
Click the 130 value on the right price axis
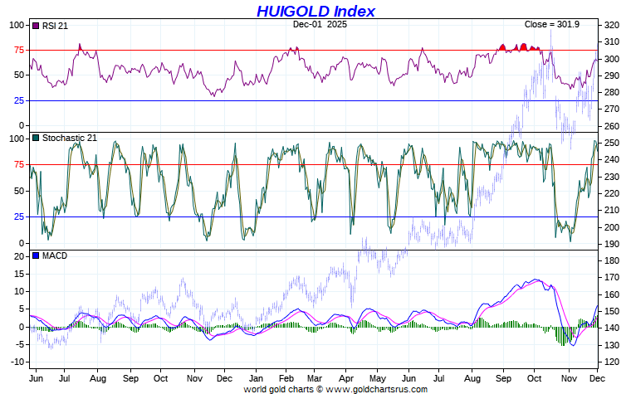tap(612, 345)
